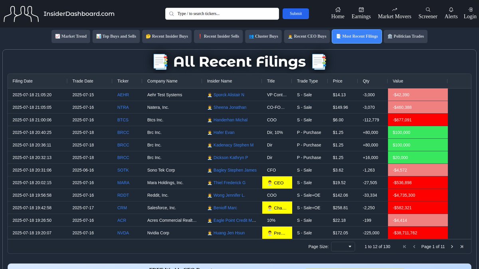
Task: Open CRM ticker link
Action: click(x=122, y=208)
